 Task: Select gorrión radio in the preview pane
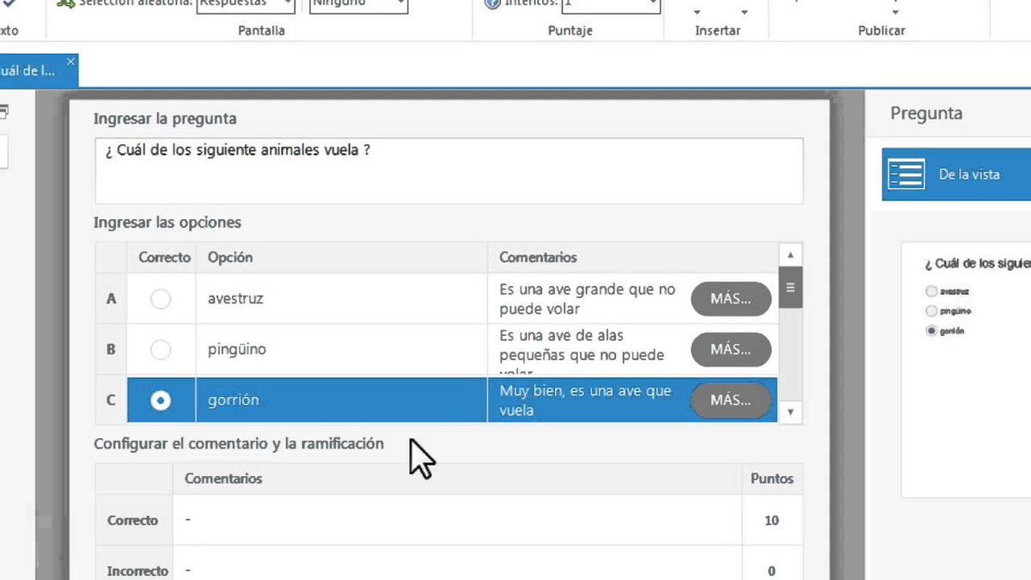pos(930,331)
